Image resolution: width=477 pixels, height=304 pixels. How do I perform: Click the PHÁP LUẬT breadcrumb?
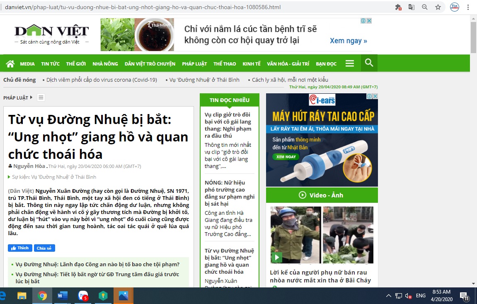(16, 98)
